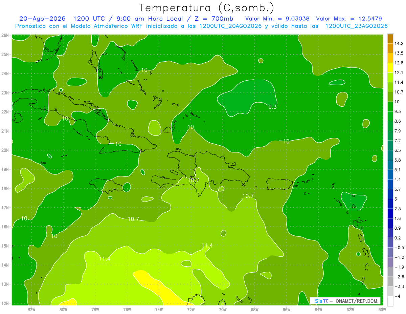This screenshot has height=314, width=406.
Task: Click the "60W" longitude axis label
Action: 382,309
